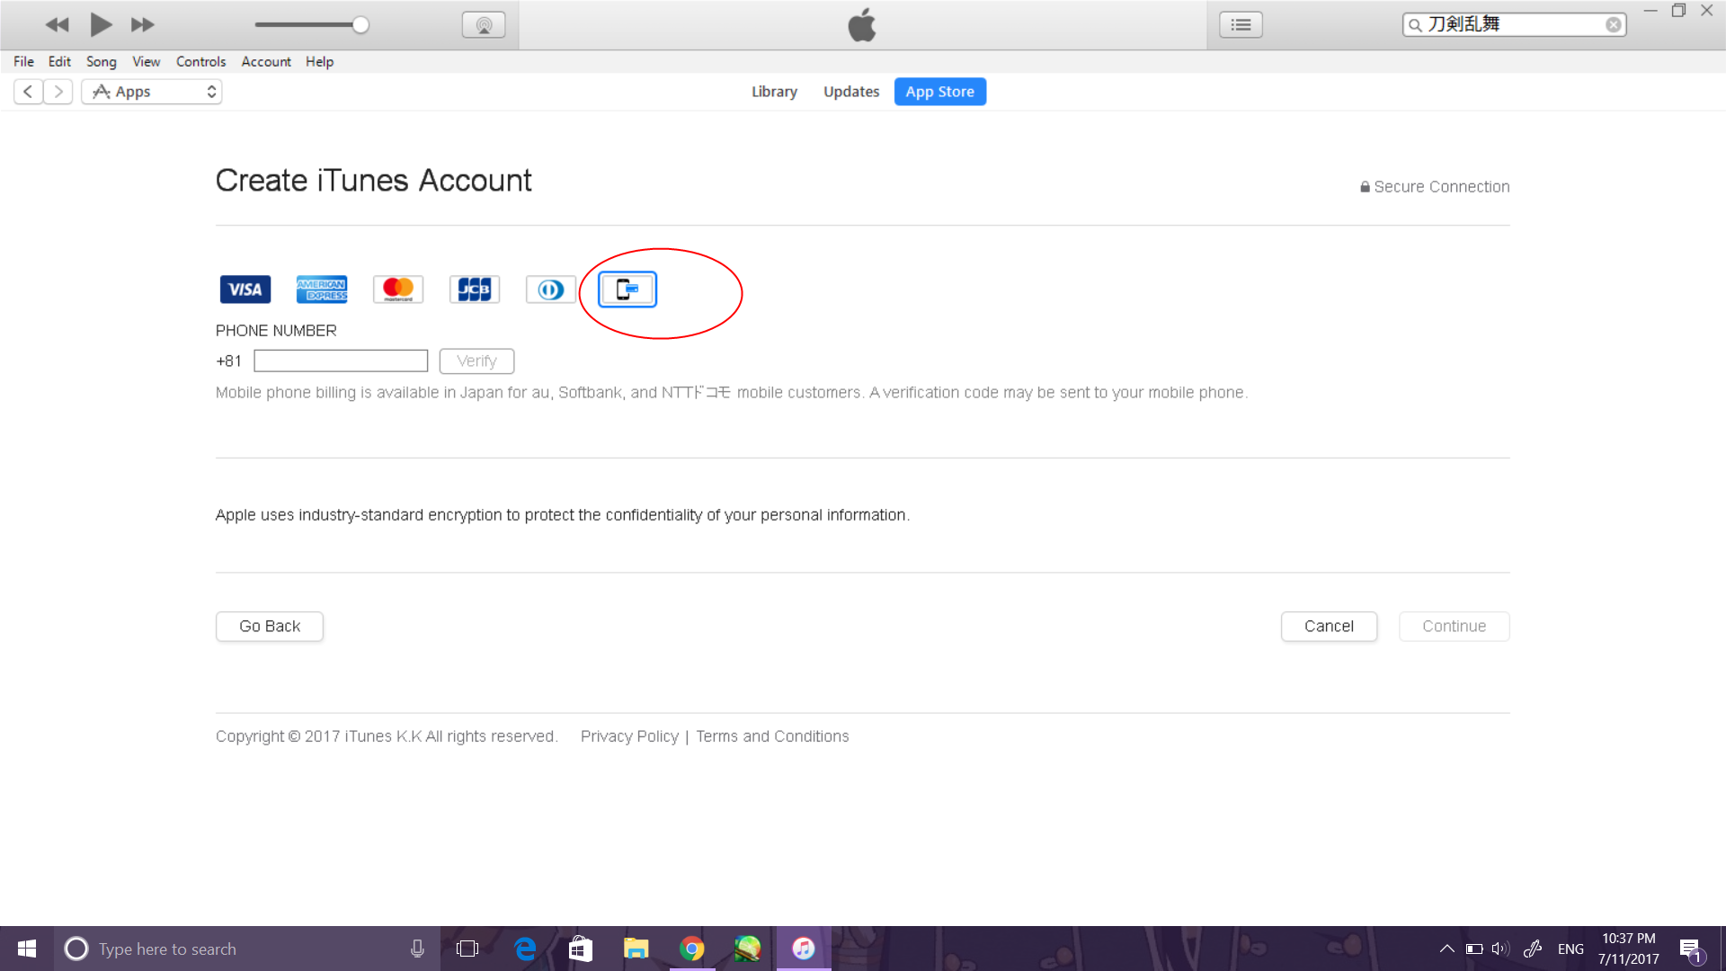The image size is (1726, 971).
Task: Select the App Store tab
Action: 939,92
